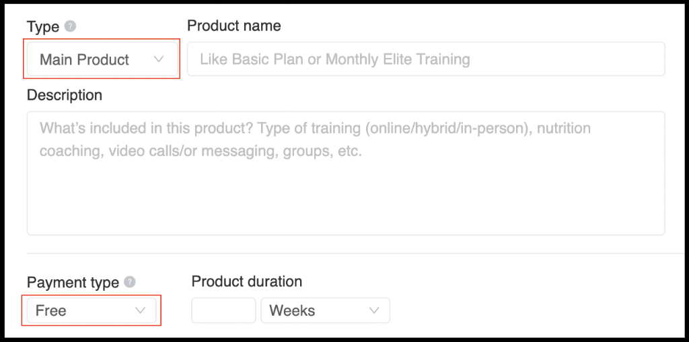
Task: Select the Main Product text value
Action: pyautogui.click(x=84, y=59)
